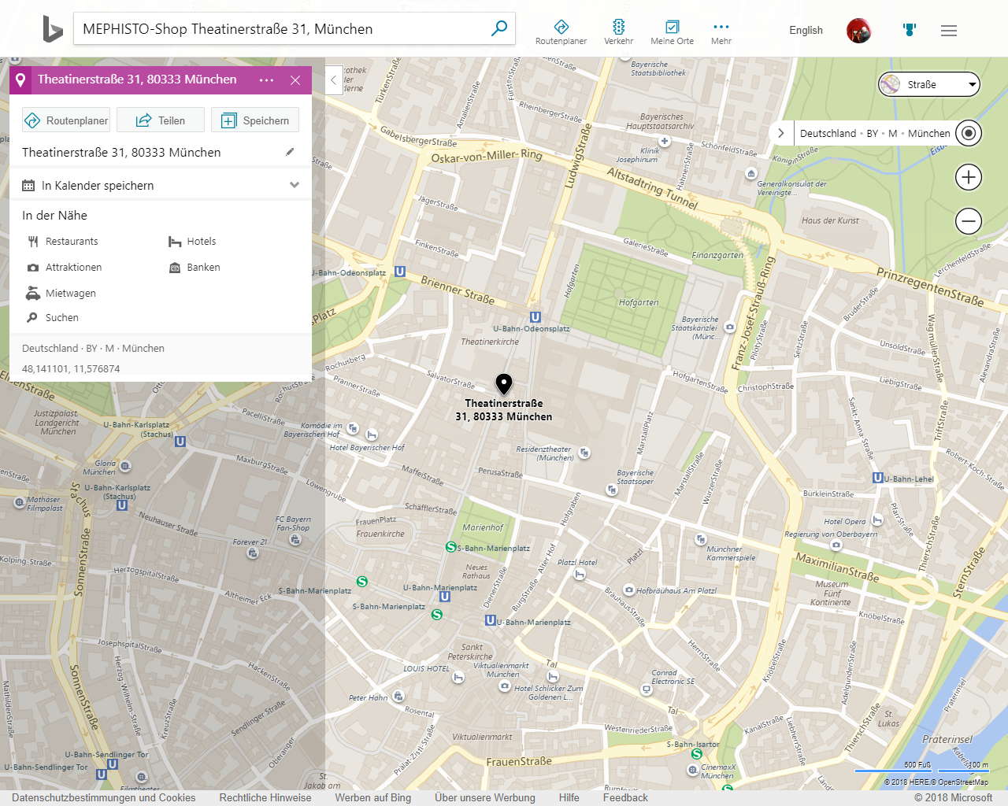Viewport: 1008px width, 806px height.
Task: Expand the Deutschland breadcrumb chevron
Action: coord(780,133)
